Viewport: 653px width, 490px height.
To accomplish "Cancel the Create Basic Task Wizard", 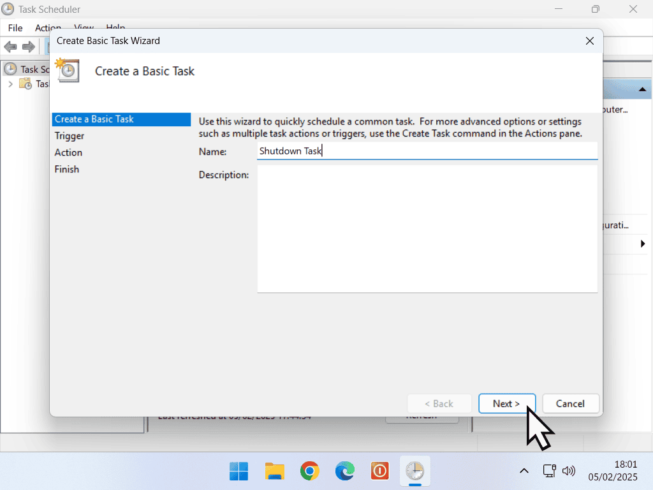I will click(570, 403).
